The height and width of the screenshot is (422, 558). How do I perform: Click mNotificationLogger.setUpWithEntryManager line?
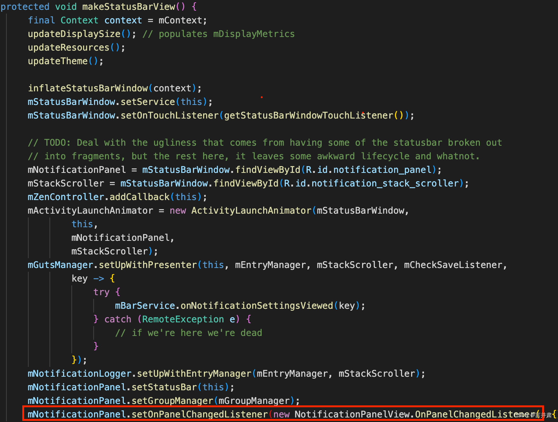(x=227, y=374)
